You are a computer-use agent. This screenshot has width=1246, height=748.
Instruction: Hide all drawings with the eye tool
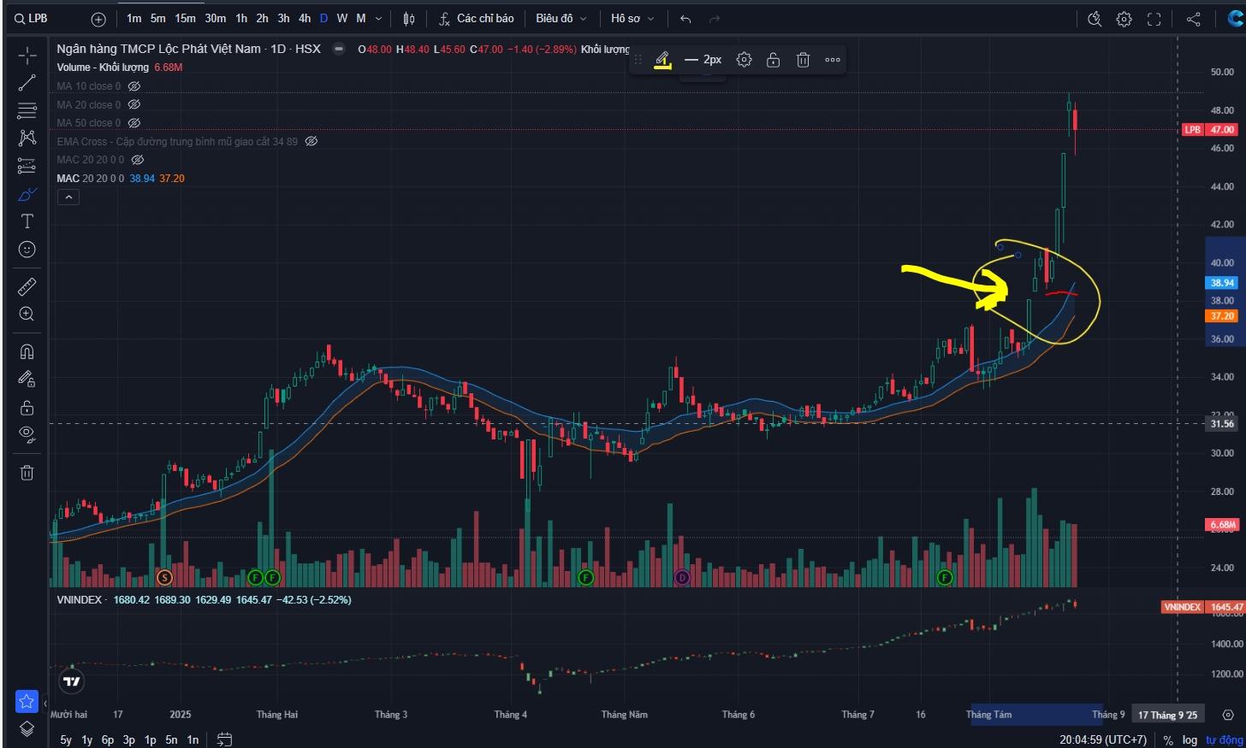coord(27,434)
